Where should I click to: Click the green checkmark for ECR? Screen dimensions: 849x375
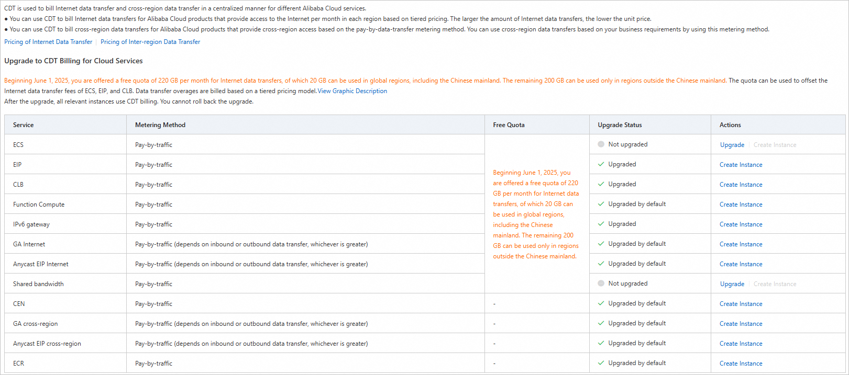pyautogui.click(x=601, y=363)
